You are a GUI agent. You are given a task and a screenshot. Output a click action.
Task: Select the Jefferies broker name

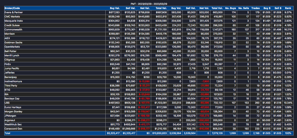coord(10,73)
